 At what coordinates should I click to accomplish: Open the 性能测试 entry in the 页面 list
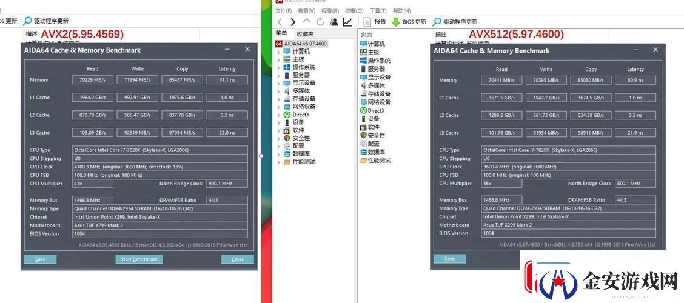[x=375, y=160]
